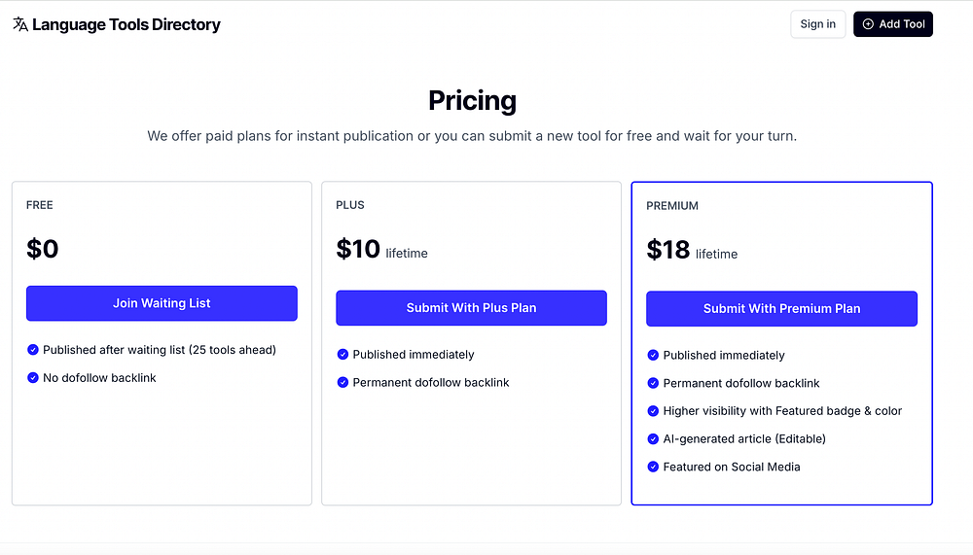Click checkmark beside Featured badge & color
973x555 pixels.
pyautogui.click(x=653, y=411)
